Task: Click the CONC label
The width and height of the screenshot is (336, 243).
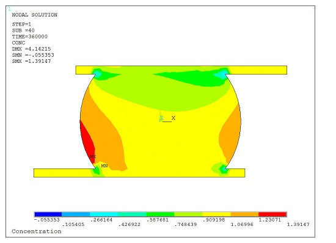Action: pyautogui.click(x=18, y=43)
